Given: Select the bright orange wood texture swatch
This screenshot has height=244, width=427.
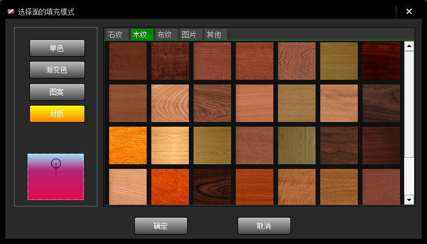Looking at the screenshot, I should click(128, 145).
